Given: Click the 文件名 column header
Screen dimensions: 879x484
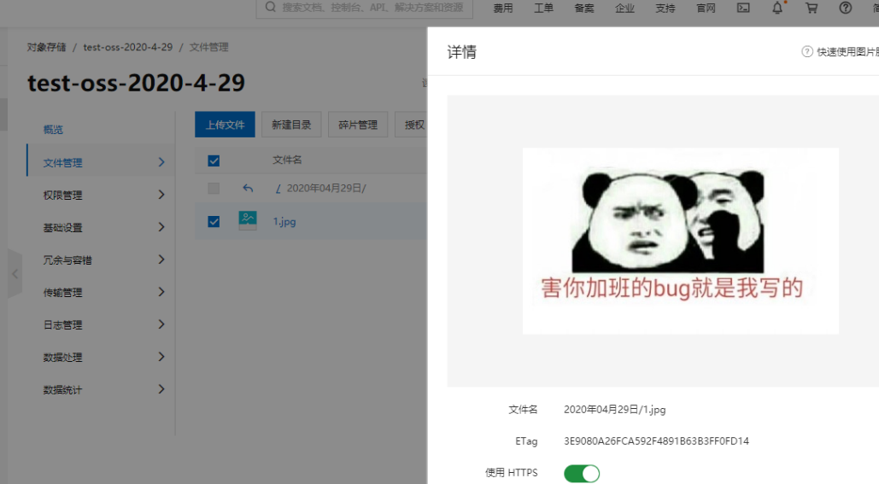Looking at the screenshot, I should click(287, 160).
